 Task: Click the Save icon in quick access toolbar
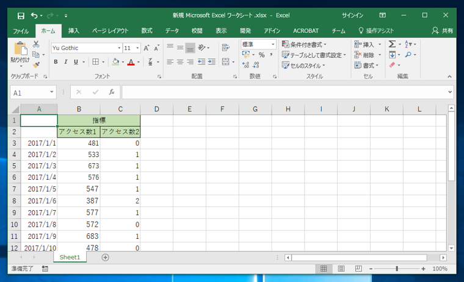coord(21,15)
